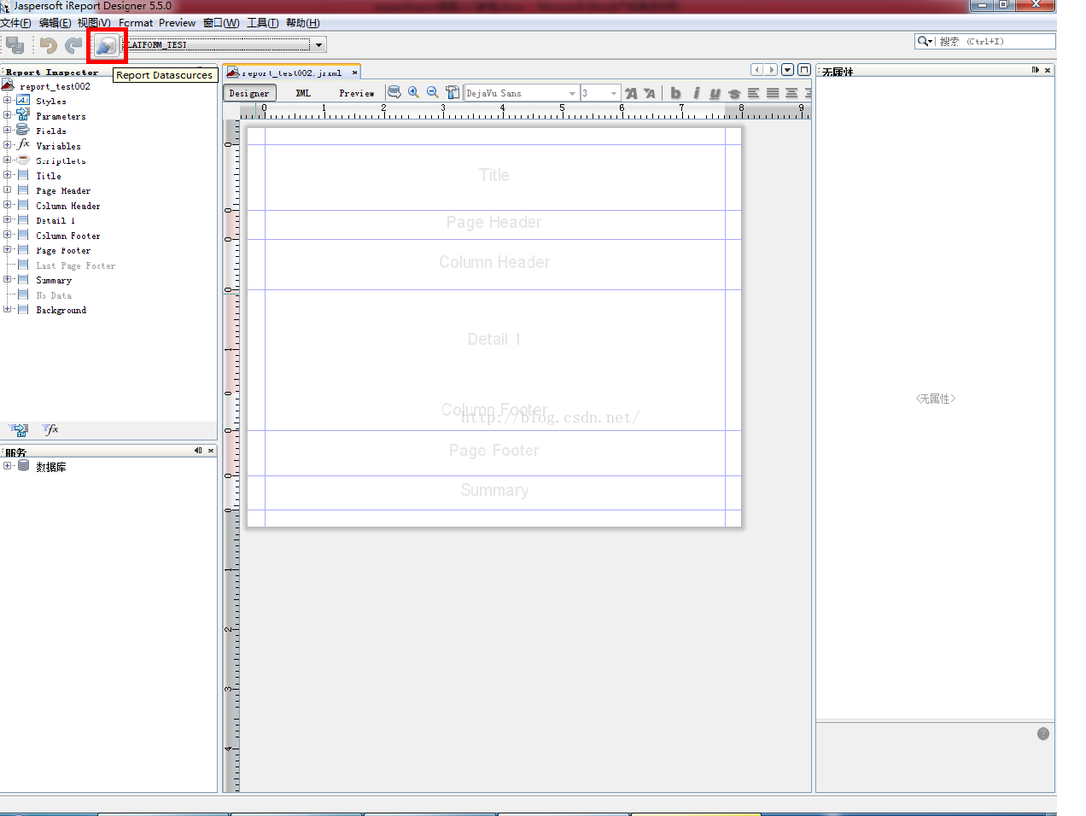Click the search magnifier dropdown icon
Image resolution: width=1086 pixels, height=816 pixels.
coord(925,41)
